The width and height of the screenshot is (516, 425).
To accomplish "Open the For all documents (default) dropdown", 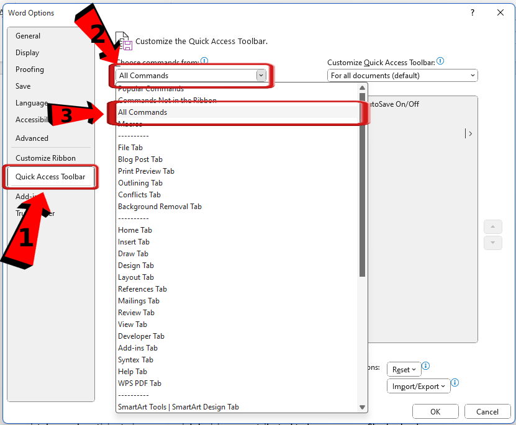I will coord(473,75).
